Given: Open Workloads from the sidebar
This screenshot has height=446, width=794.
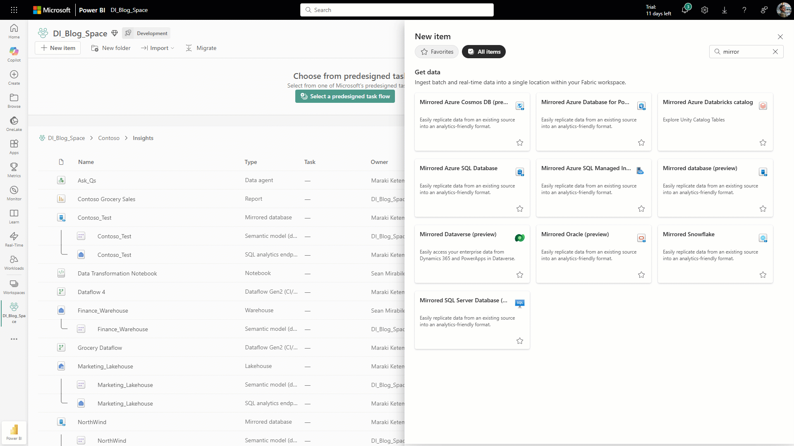Looking at the screenshot, I should (14, 263).
